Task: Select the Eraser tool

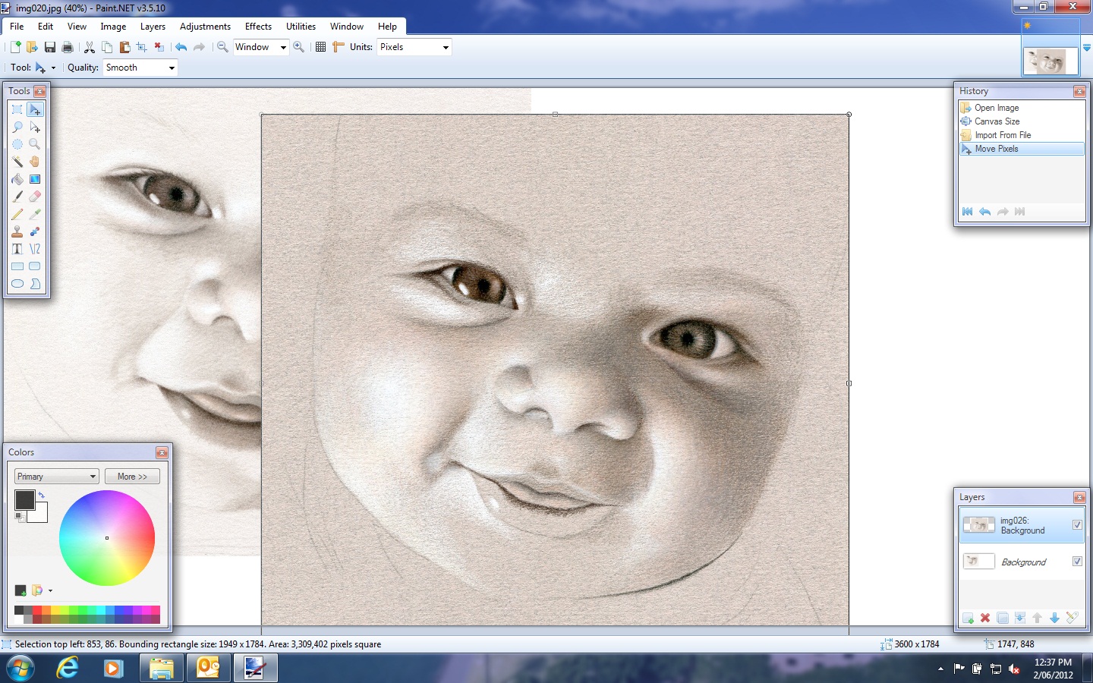Action: pos(35,197)
